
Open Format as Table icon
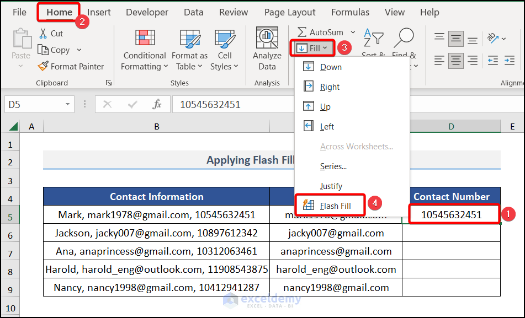point(190,38)
